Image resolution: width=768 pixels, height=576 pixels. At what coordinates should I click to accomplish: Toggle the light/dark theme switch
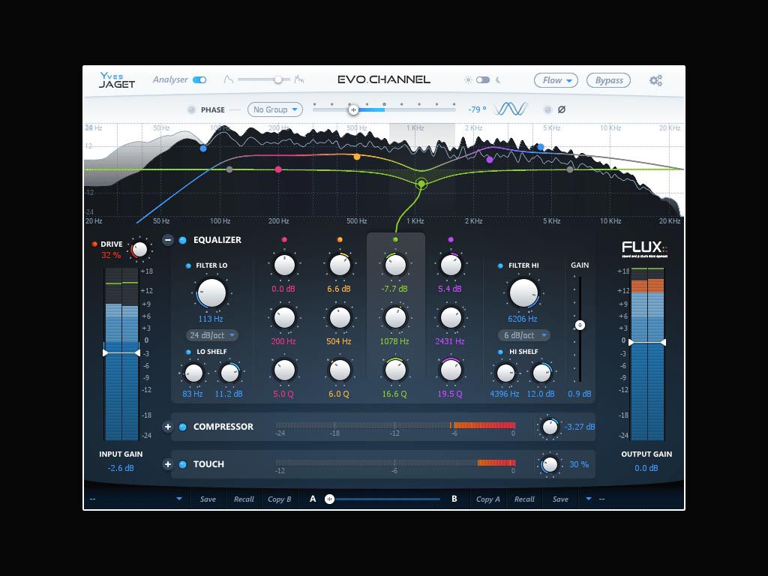click(483, 79)
